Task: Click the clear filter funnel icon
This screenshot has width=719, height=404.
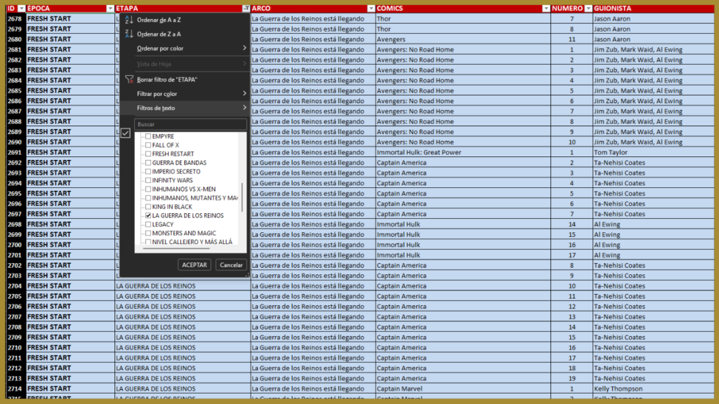Action: [x=129, y=79]
